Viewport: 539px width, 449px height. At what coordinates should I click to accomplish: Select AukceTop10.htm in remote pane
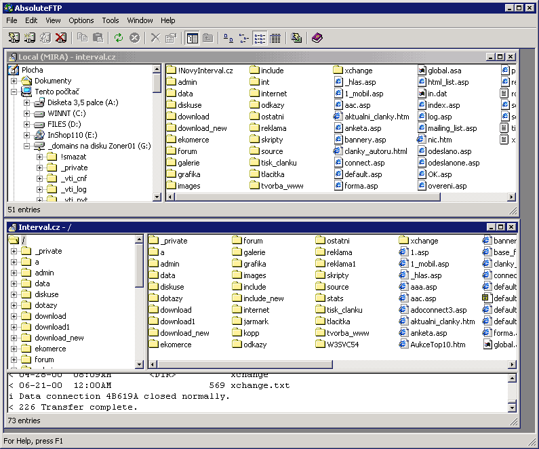[432, 345]
